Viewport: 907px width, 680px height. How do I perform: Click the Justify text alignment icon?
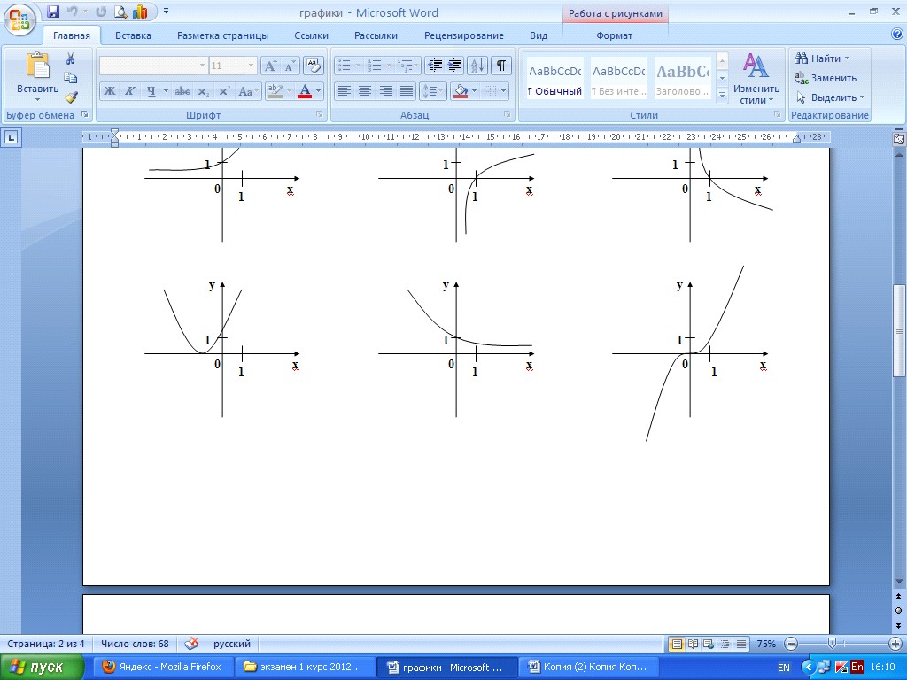point(407,91)
